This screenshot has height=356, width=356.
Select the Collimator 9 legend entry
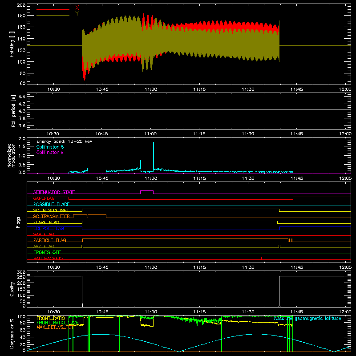(x=50, y=152)
